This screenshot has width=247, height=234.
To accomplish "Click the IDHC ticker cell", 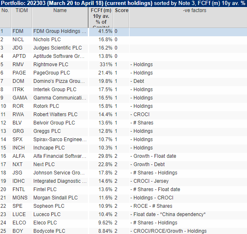I will (22, 181).
